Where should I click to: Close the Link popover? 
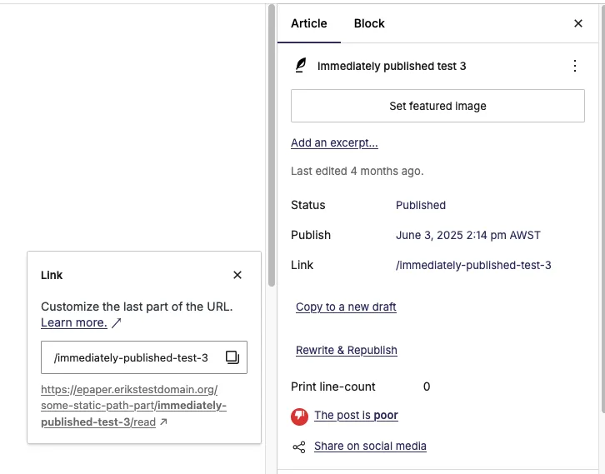[x=237, y=275]
